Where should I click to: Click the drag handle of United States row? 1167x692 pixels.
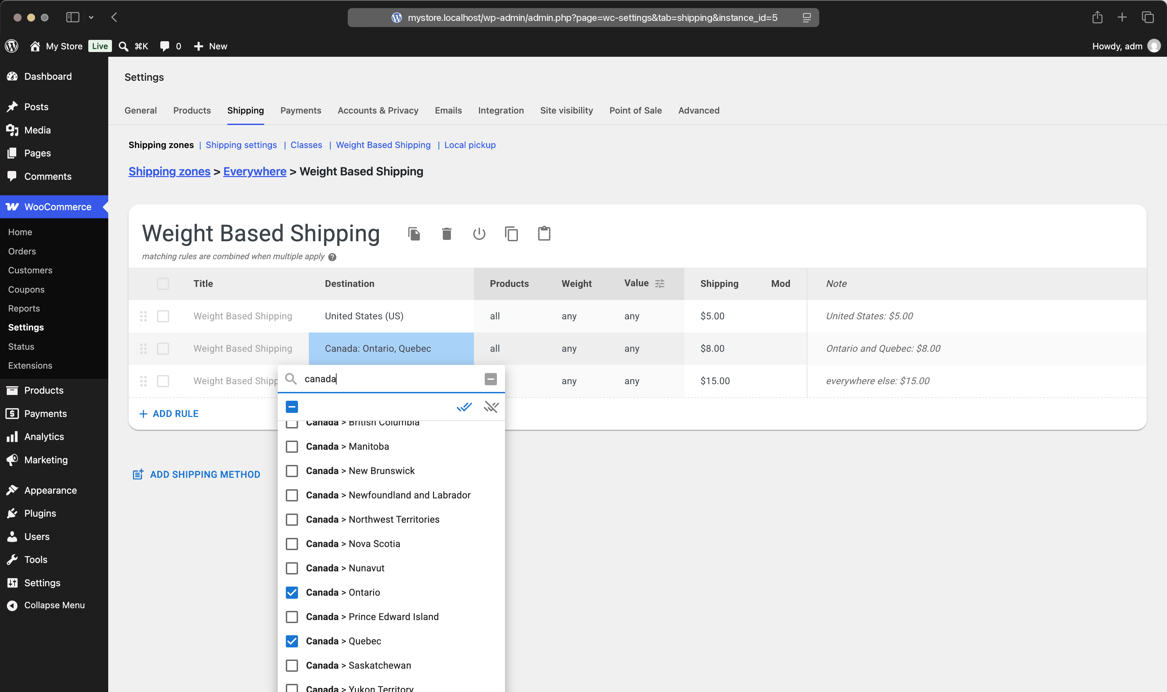(143, 316)
